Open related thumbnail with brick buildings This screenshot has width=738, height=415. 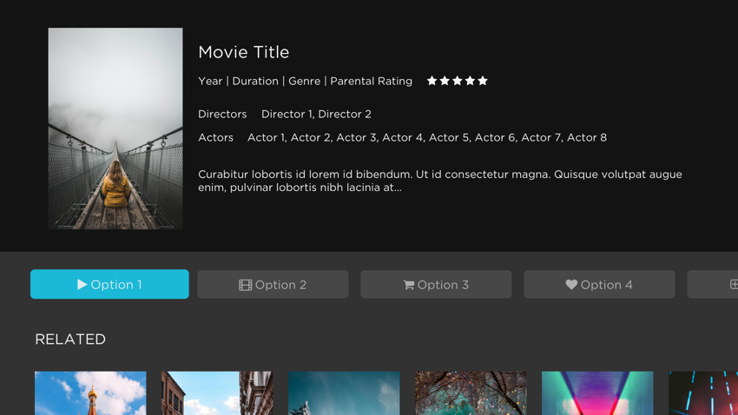coord(217,393)
